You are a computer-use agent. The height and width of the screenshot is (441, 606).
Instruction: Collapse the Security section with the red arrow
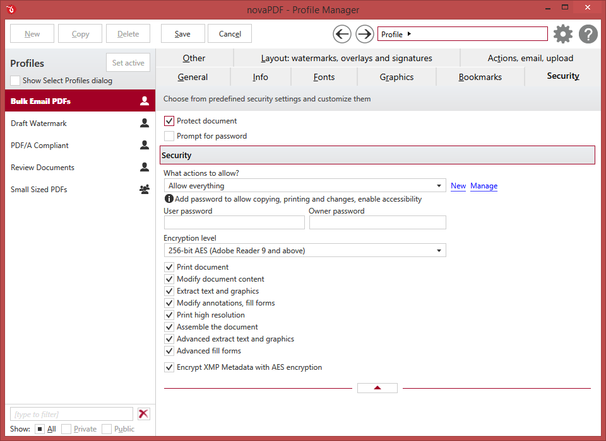377,388
